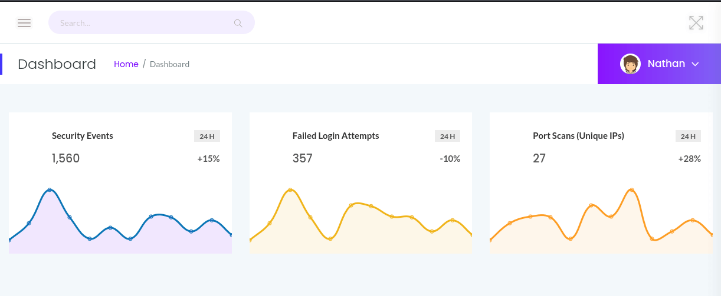Click the 1,560 security events value
721x296 pixels.
pos(65,158)
